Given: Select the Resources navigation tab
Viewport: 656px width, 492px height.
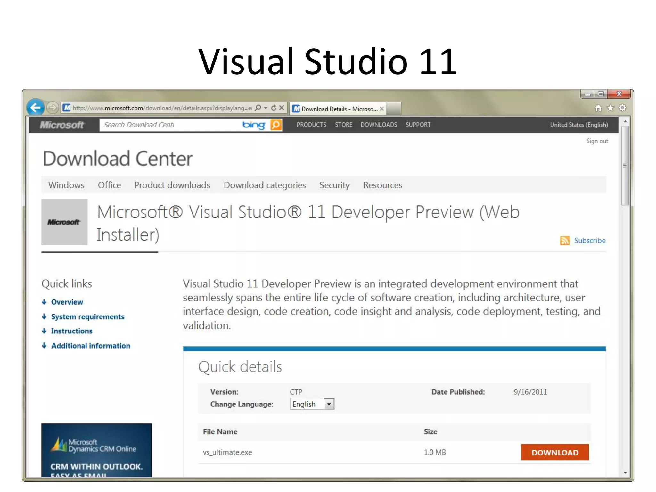Looking at the screenshot, I should click(x=382, y=185).
